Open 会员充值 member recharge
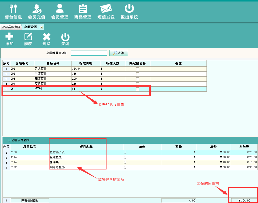The image size is (258, 203). [x=36, y=12]
